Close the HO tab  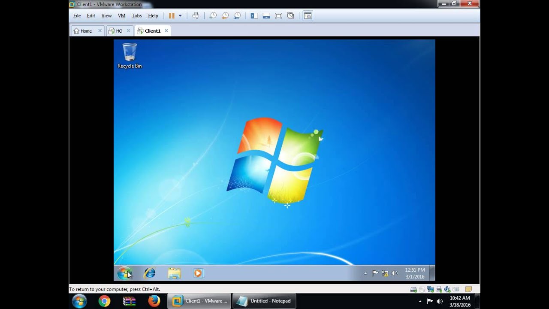coord(128,30)
